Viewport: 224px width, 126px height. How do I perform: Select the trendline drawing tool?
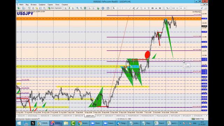pyautogui.click(x=130, y=8)
